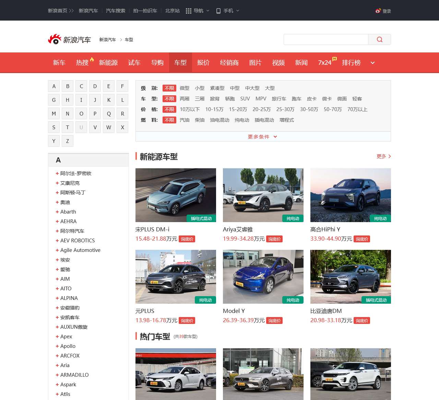
Task: Click the double arrow after 新浪首页
Action: click(71, 11)
